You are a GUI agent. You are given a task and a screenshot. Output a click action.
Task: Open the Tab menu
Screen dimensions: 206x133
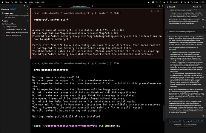coord(25,2)
